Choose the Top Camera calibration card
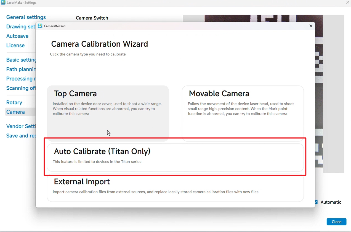The image size is (351, 232). [x=108, y=113]
